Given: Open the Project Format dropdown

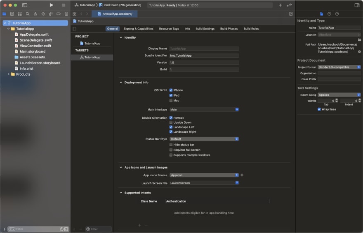Looking at the screenshot, I should pyautogui.click(x=339, y=67).
